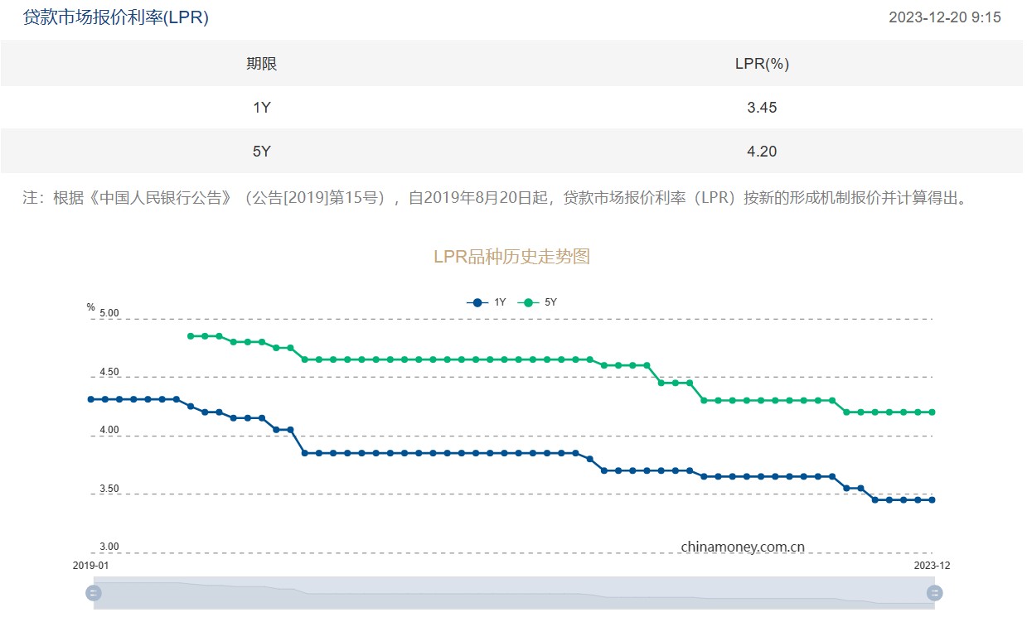Click the right zoom slider handle
This screenshot has width=1027, height=622.
pyautogui.click(x=934, y=593)
